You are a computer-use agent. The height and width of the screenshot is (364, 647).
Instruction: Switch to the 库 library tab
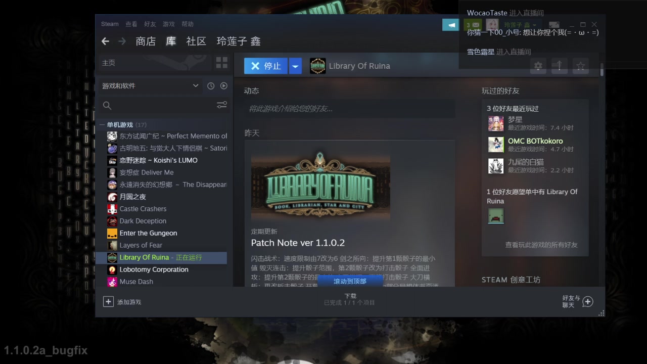(171, 41)
